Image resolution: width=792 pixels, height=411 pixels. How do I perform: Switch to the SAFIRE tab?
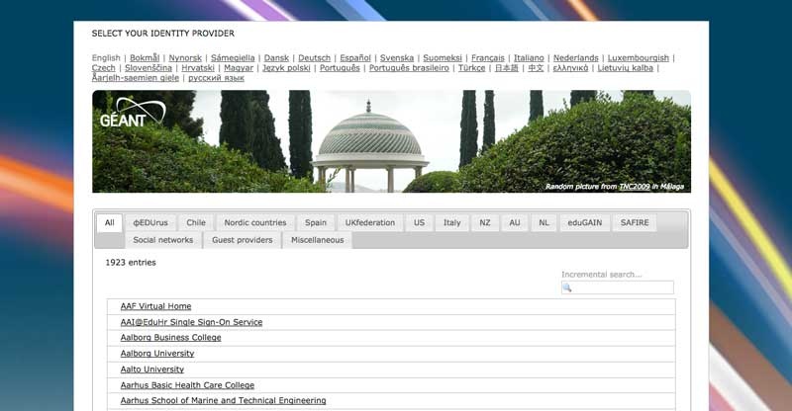pos(635,223)
